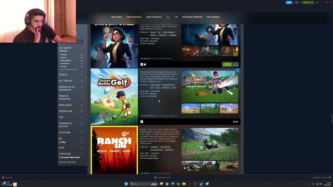Show hidden system tray icons
The image size is (333, 187).
309,184
